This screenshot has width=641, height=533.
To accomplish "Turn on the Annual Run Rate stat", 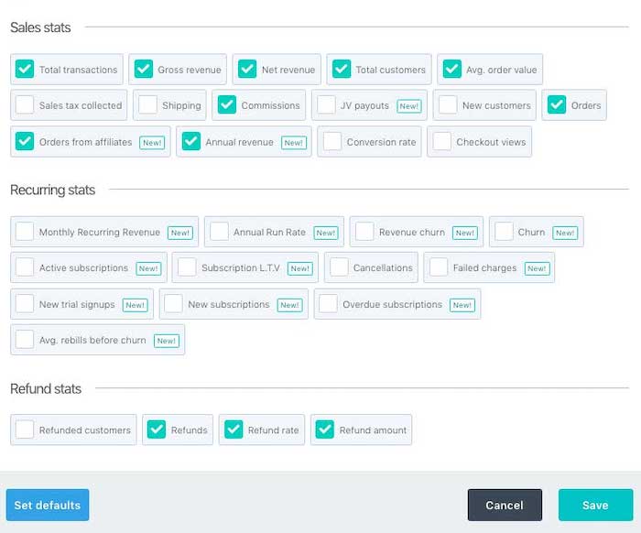I will coord(219,232).
